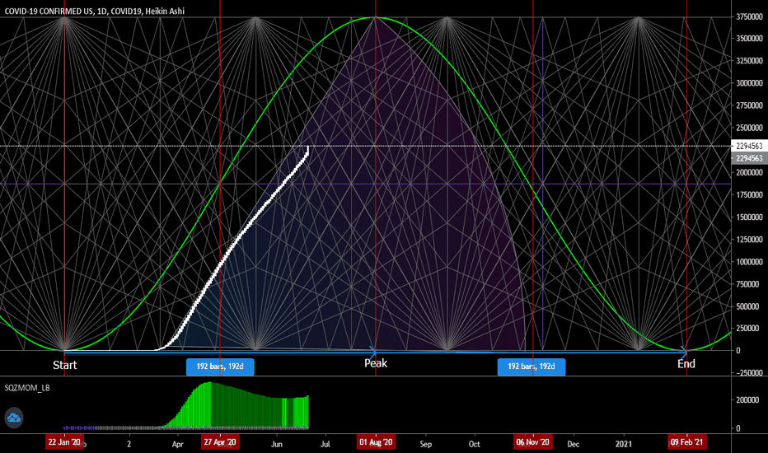Click the Dec label on time axis
The image size is (768, 453).
pos(573,444)
